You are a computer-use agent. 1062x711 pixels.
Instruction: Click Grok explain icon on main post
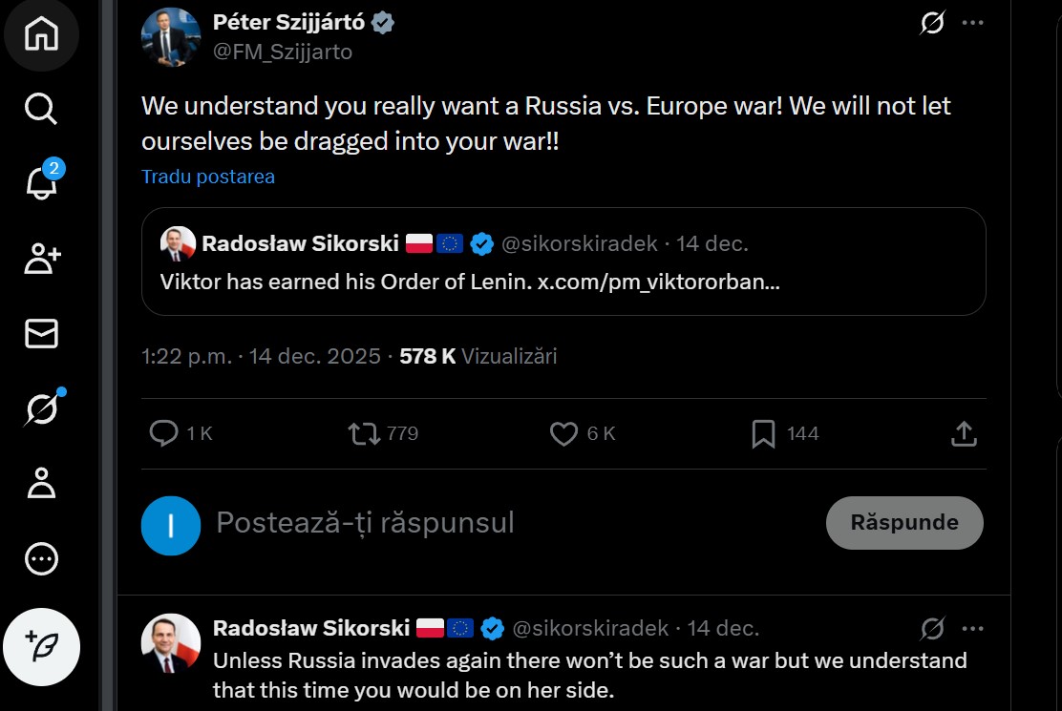click(933, 23)
